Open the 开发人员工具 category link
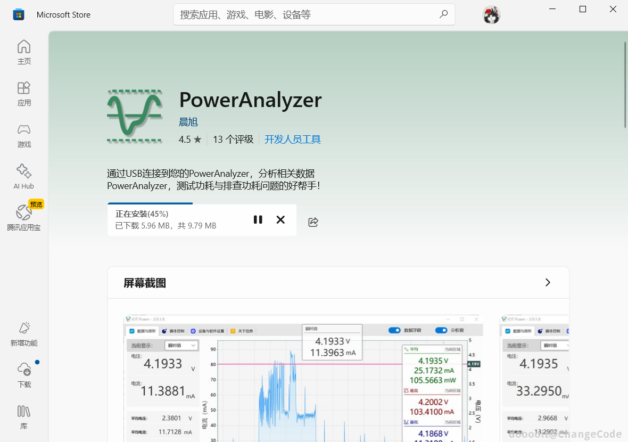This screenshot has width=628, height=442. click(293, 140)
